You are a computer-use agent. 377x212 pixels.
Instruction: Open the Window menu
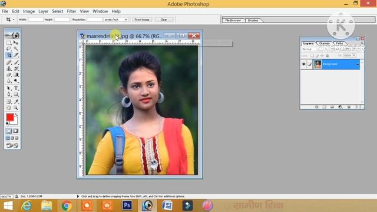pos(100,11)
